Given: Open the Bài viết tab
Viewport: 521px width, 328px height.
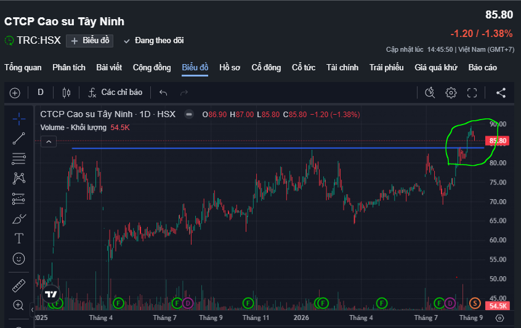Looking at the screenshot, I should point(109,68).
